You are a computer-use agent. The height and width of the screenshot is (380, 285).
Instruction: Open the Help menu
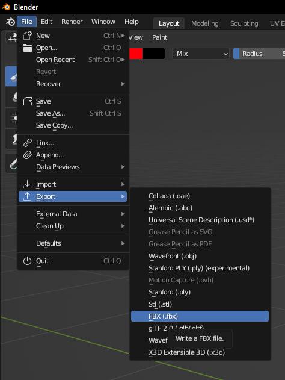pyautogui.click(x=132, y=22)
